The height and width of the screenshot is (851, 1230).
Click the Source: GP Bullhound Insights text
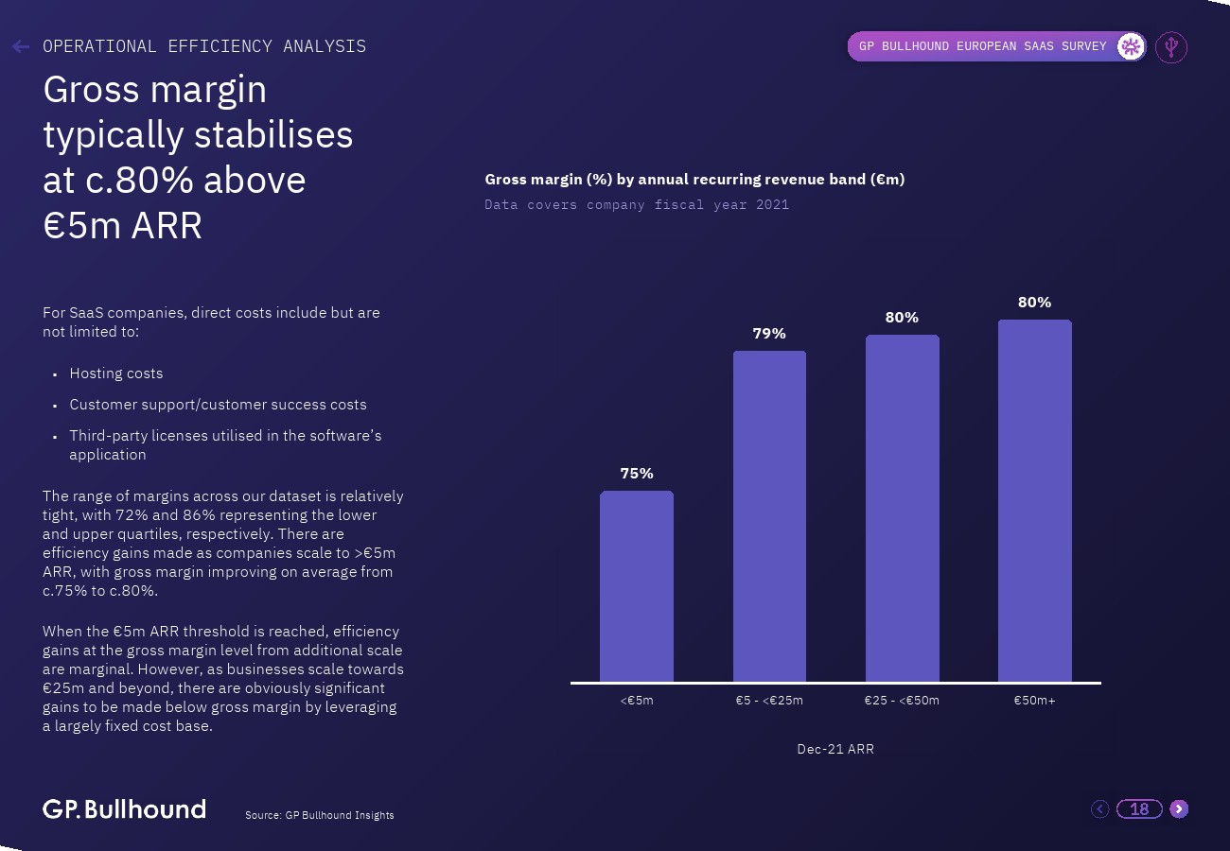coord(320,815)
